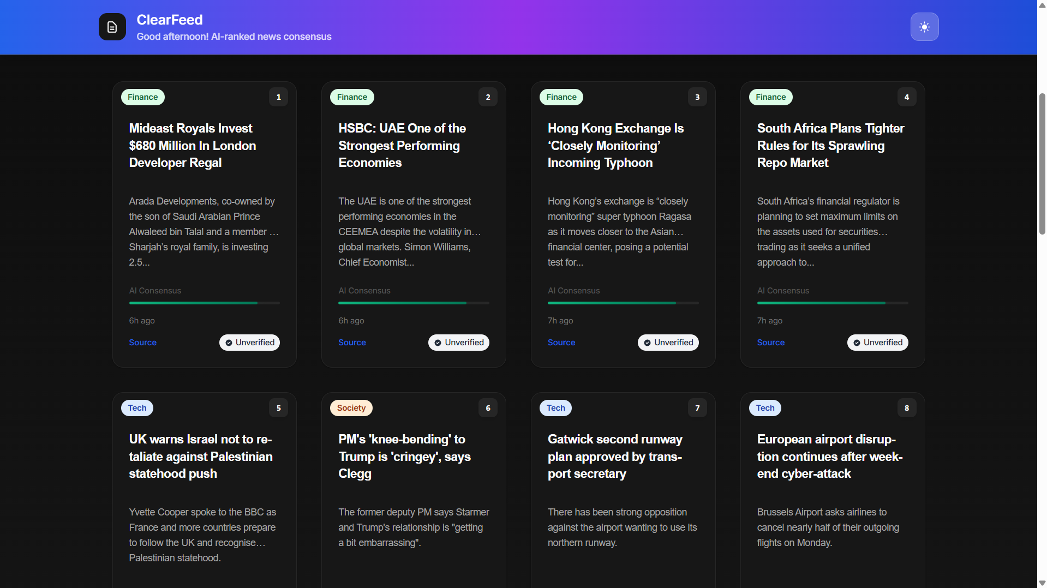Toggle Unverified status on Hong Kong Exchange article
This screenshot has height=588, width=1047.
(668, 343)
